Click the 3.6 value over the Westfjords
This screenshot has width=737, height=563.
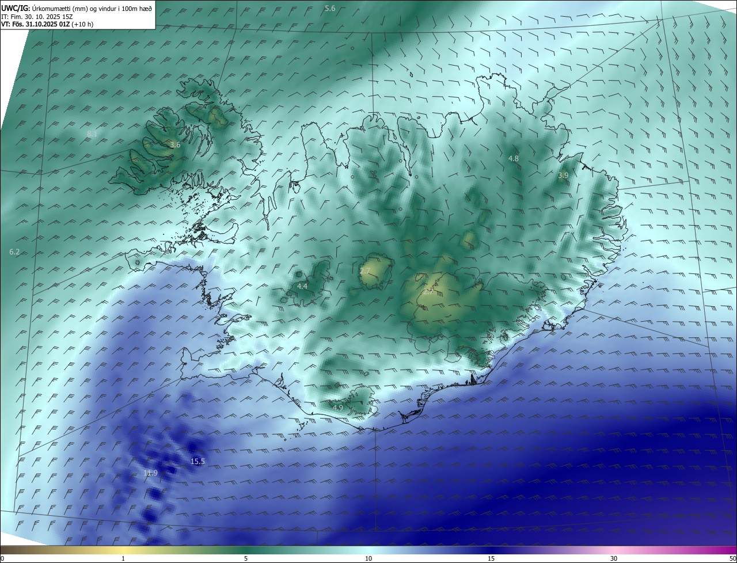click(x=175, y=145)
